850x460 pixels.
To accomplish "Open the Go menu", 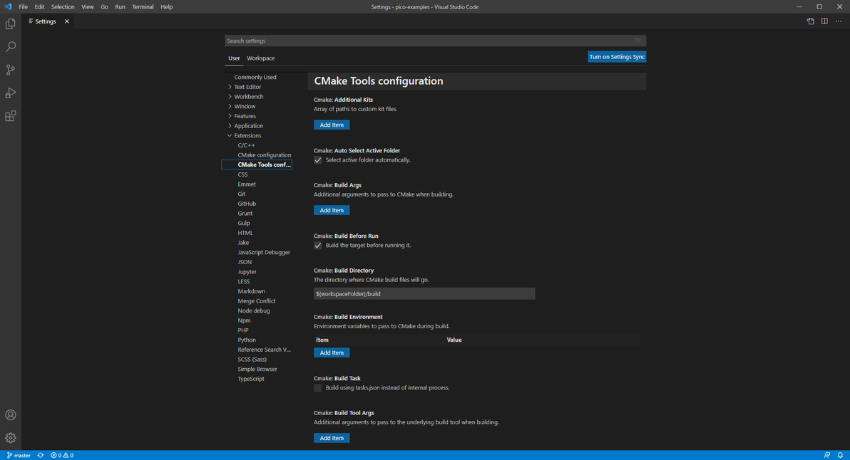I will [x=104, y=6].
